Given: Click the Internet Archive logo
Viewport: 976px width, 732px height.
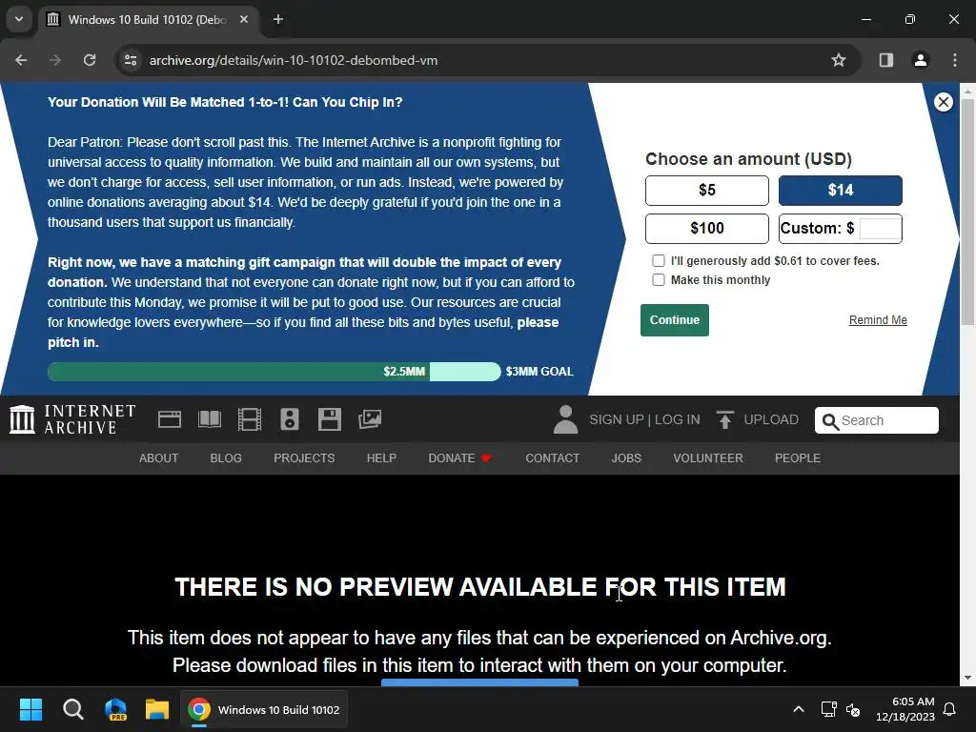Looking at the screenshot, I should [x=72, y=419].
